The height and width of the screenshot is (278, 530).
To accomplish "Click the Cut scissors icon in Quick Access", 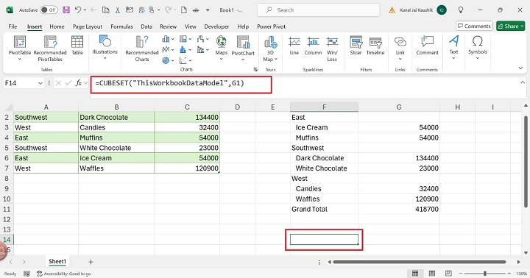I will (117, 10).
